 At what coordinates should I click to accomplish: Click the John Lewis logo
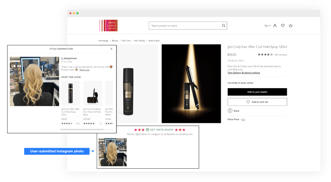(x=109, y=26)
